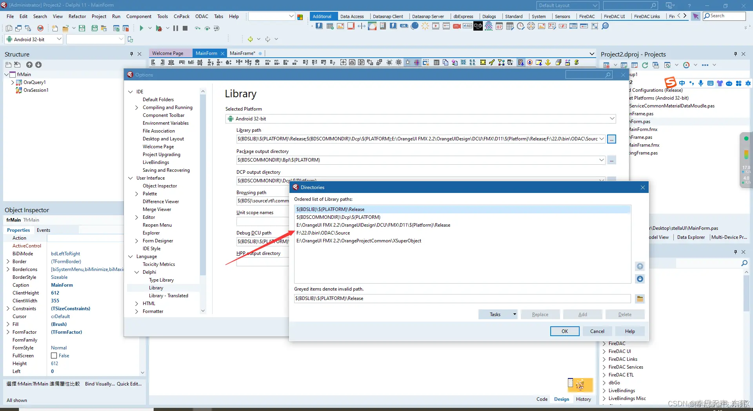This screenshot has width=753, height=411.
Task: Open Android 32-bit platform selector
Action: 33,39
